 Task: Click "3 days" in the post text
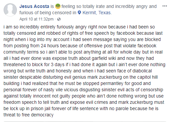[x=58, y=64]
